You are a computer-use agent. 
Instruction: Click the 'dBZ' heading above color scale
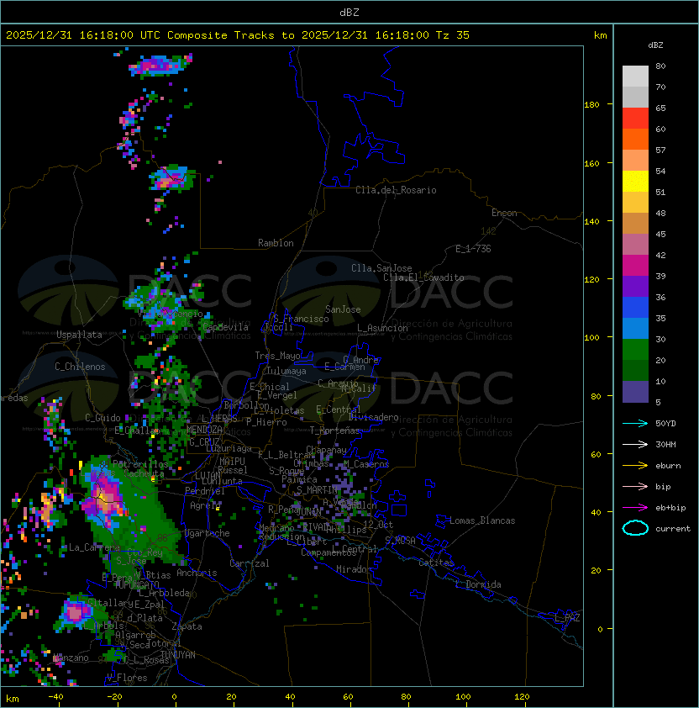pos(655,45)
